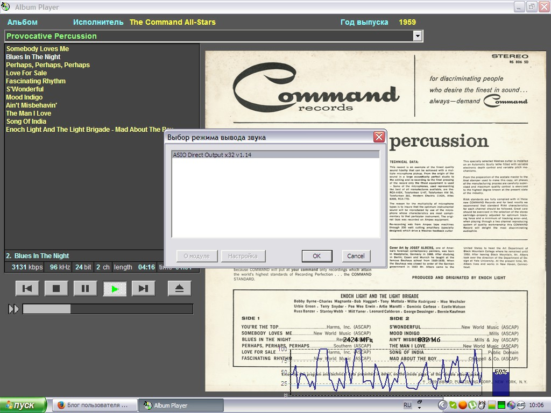Select track Ain't Misbehavin'
Viewport: 551px width, 413px height.
point(31,105)
